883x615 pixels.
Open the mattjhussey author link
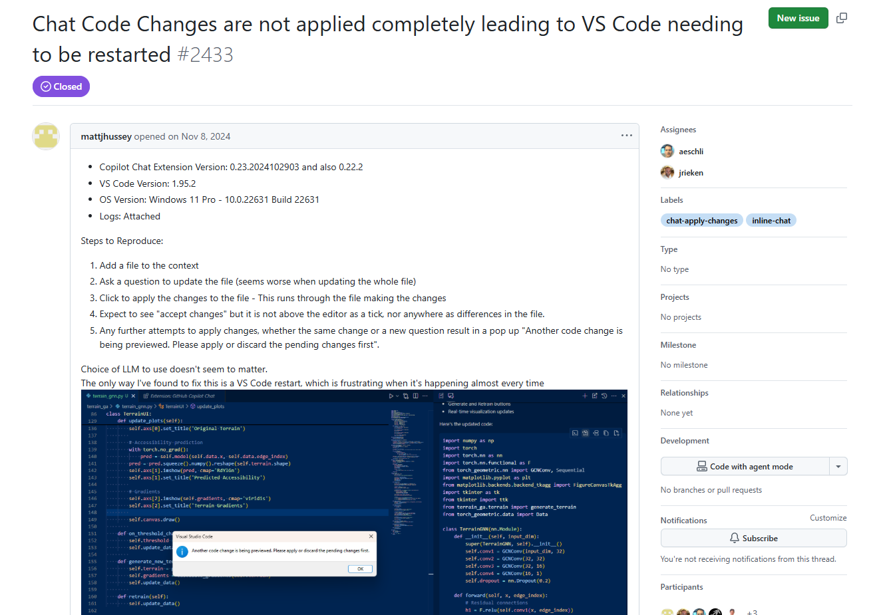point(106,136)
